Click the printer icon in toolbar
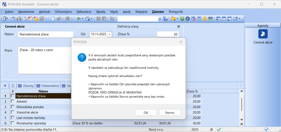The height and width of the screenshot is (132, 281). [19, 19]
